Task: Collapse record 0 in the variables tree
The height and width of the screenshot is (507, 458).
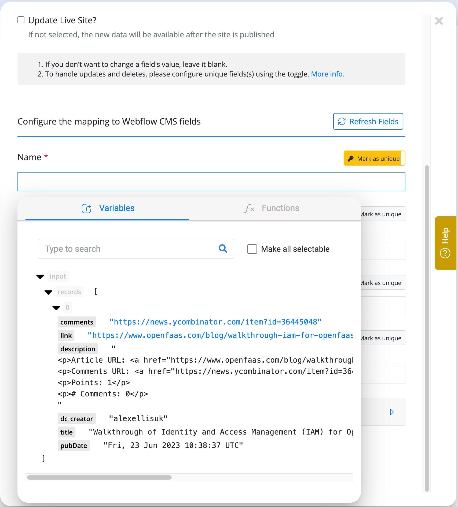Action: pos(56,308)
